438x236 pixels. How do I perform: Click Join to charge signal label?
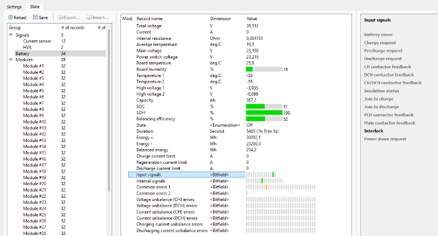[x=379, y=99]
